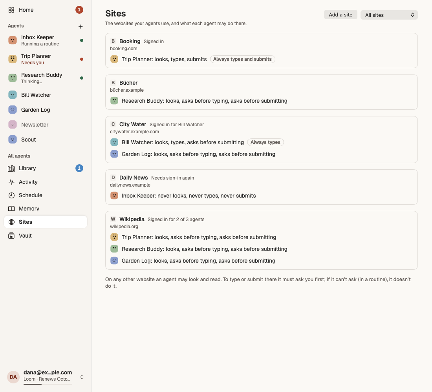Click the citywater.example.com URL text

[134, 131]
